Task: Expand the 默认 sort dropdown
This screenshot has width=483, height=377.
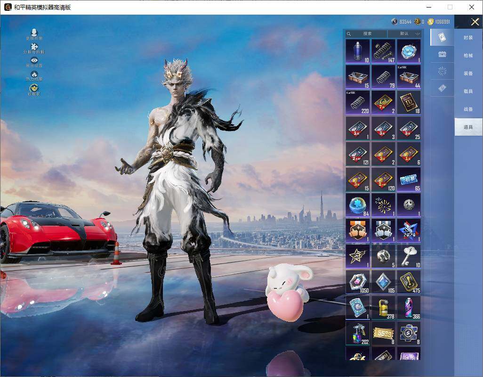Action: pos(404,33)
